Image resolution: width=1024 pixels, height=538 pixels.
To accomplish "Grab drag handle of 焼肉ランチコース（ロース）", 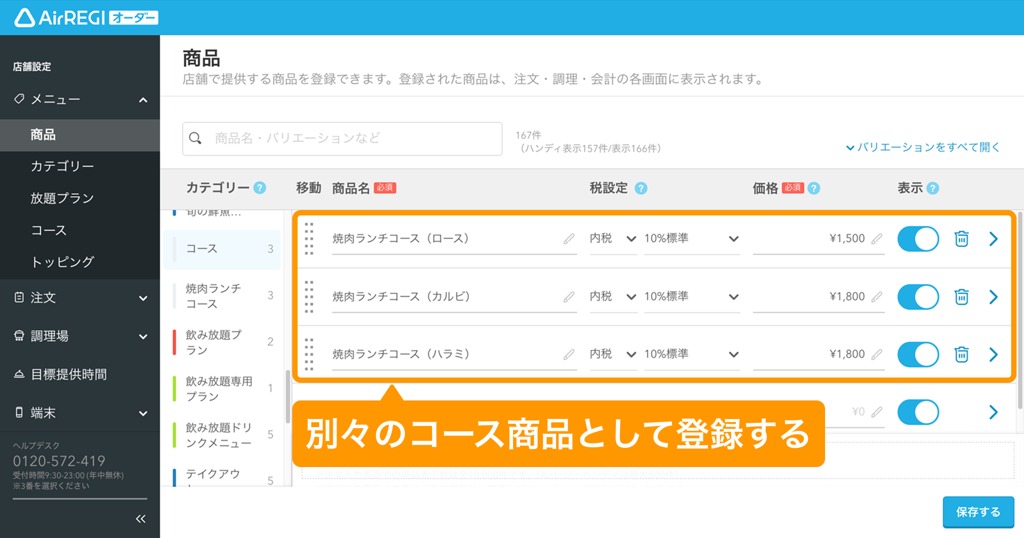I will [x=309, y=239].
